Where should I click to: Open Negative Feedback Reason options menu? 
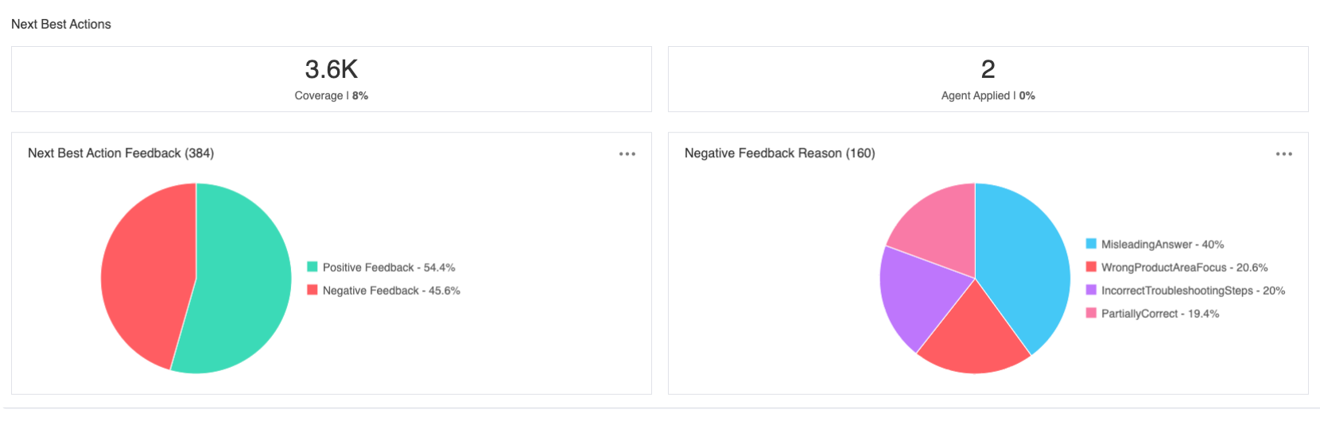(1283, 154)
